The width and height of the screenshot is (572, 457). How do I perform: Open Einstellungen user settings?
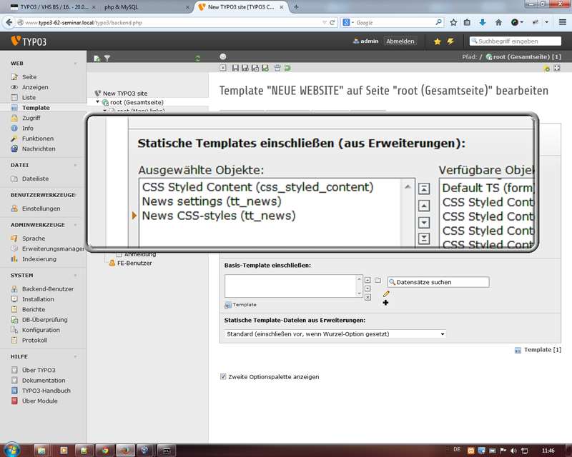click(41, 209)
